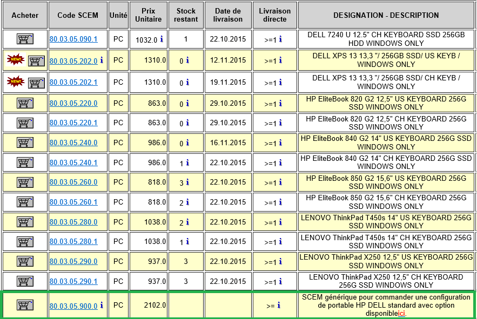
Task: Open product link 80.03.05.260.1
Action: [73, 202]
